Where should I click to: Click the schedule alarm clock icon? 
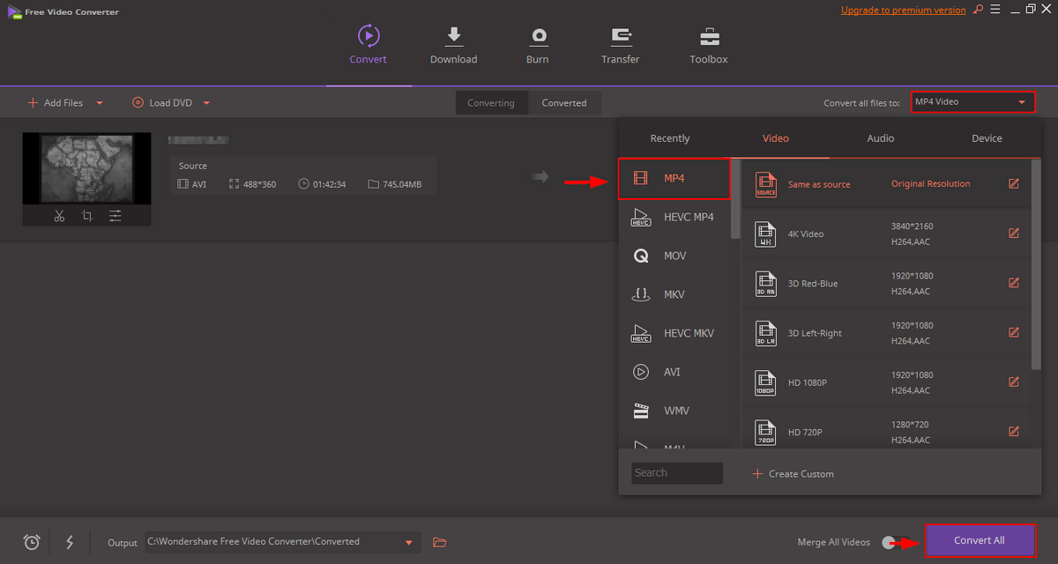point(32,542)
